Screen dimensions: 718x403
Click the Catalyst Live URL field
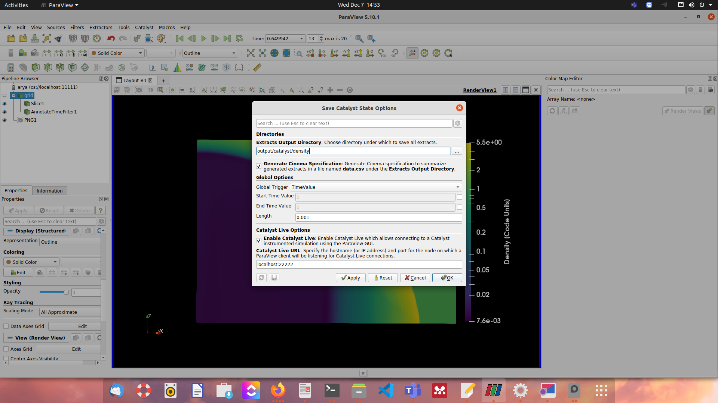click(359, 264)
